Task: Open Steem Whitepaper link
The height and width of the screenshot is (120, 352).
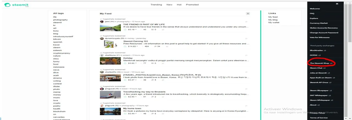Action: [321, 100]
